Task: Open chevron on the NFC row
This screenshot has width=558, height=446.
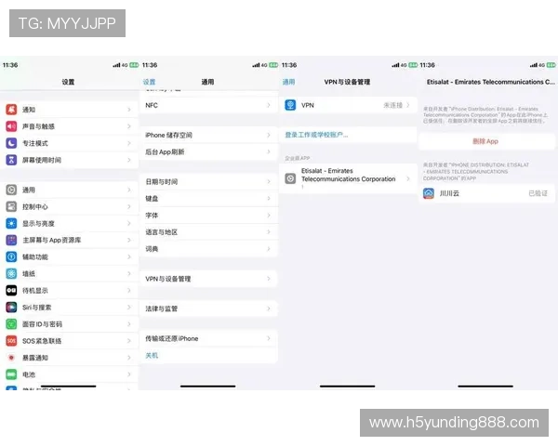Action: pyautogui.click(x=269, y=105)
